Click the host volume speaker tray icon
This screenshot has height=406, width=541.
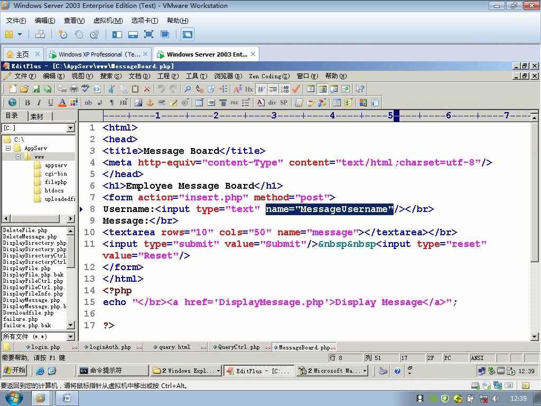coord(496,399)
